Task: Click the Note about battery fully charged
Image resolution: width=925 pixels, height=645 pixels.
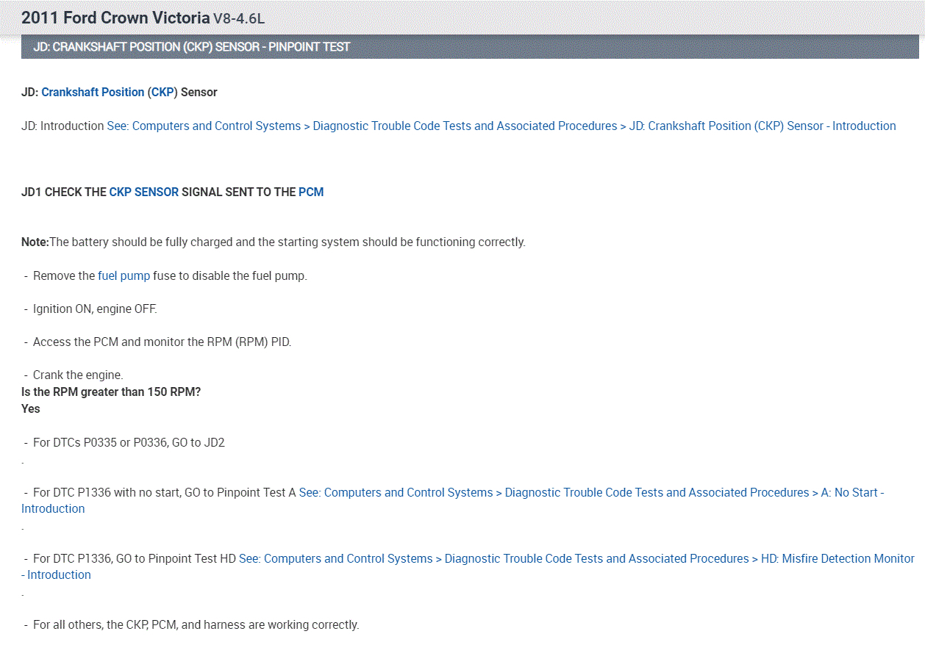Action: pyautogui.click(x=273, y=242)
